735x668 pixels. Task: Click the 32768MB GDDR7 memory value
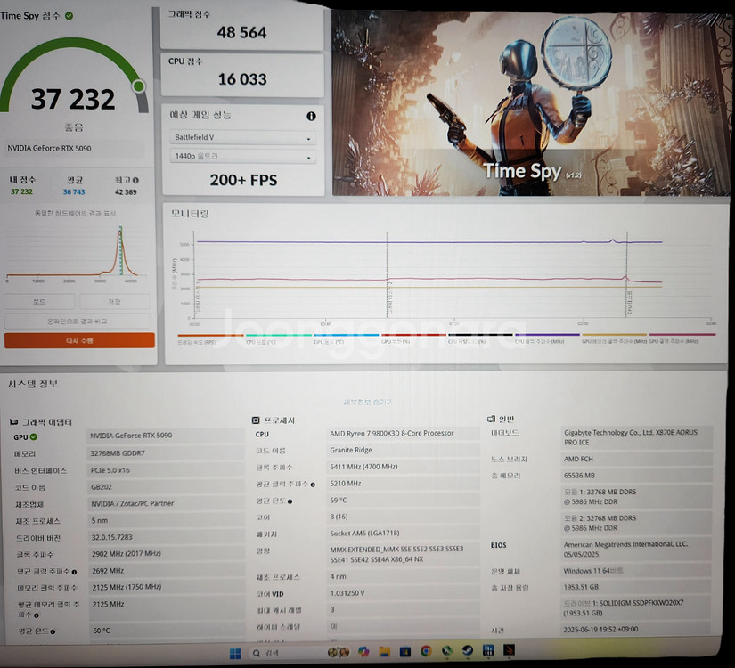(118, 453)
